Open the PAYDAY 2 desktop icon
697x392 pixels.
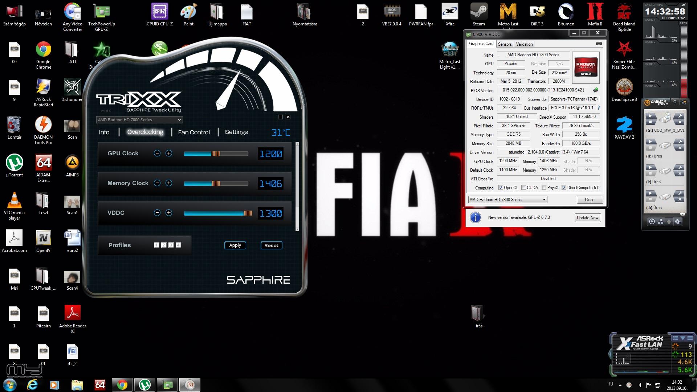coord(624,128)
